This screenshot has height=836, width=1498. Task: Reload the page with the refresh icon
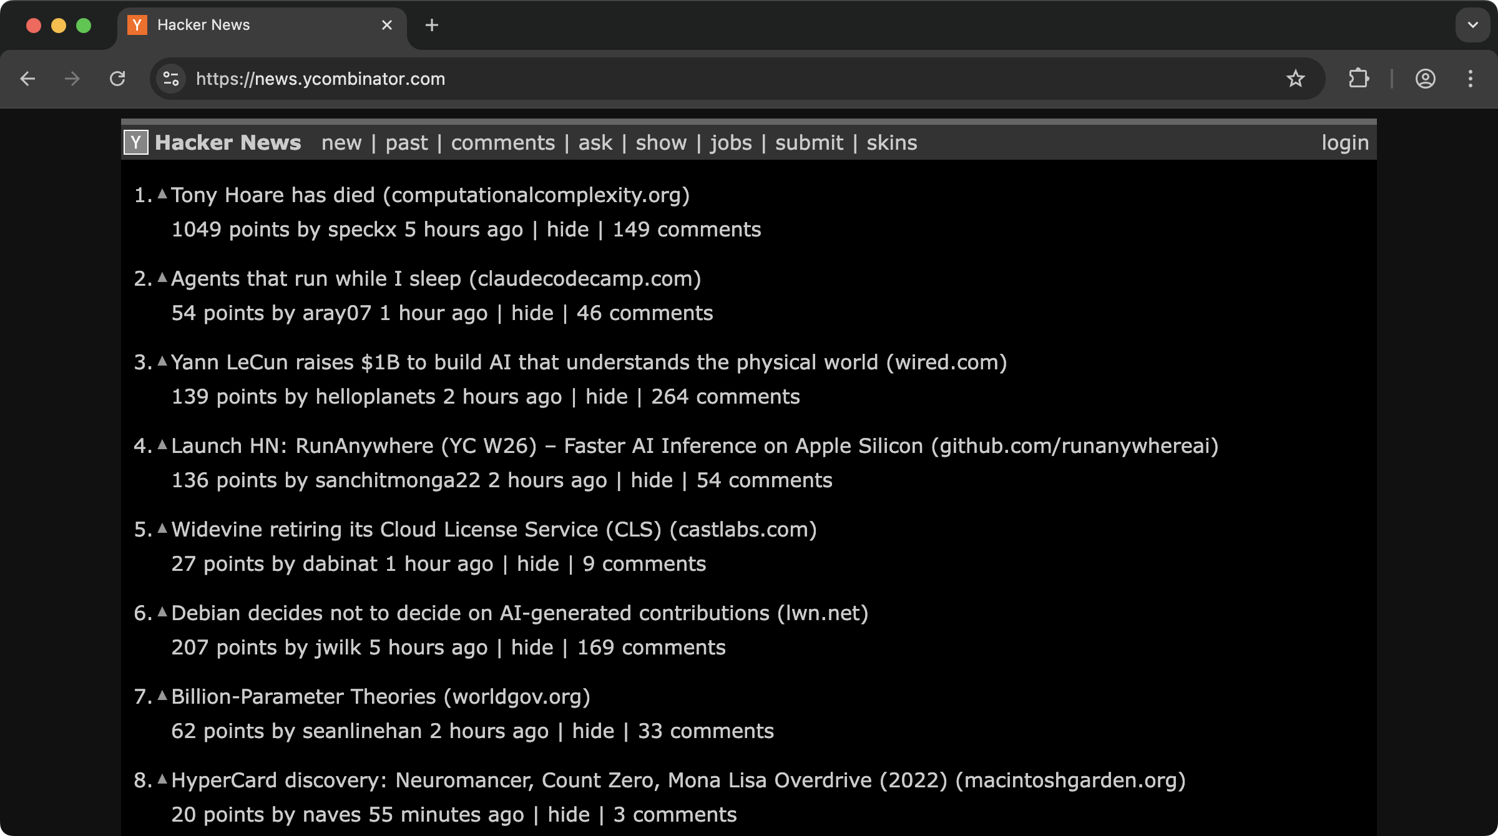click(117, 79)
